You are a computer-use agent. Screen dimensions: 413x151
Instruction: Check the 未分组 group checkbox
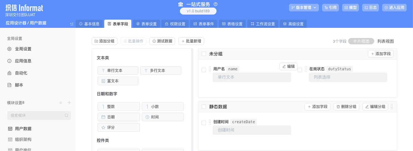point(204,54)
